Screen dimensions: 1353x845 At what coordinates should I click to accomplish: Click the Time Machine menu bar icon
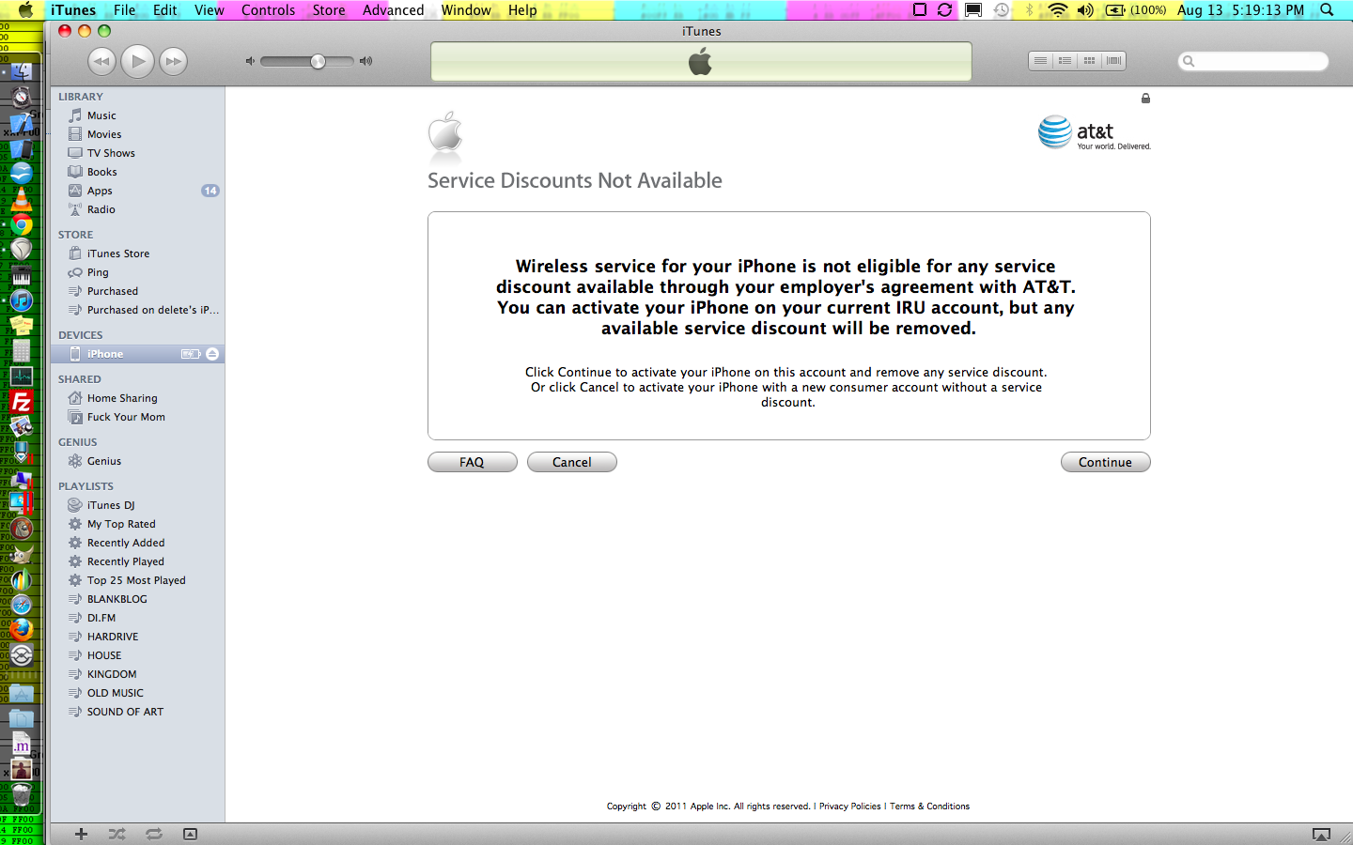click(1002, 10)
